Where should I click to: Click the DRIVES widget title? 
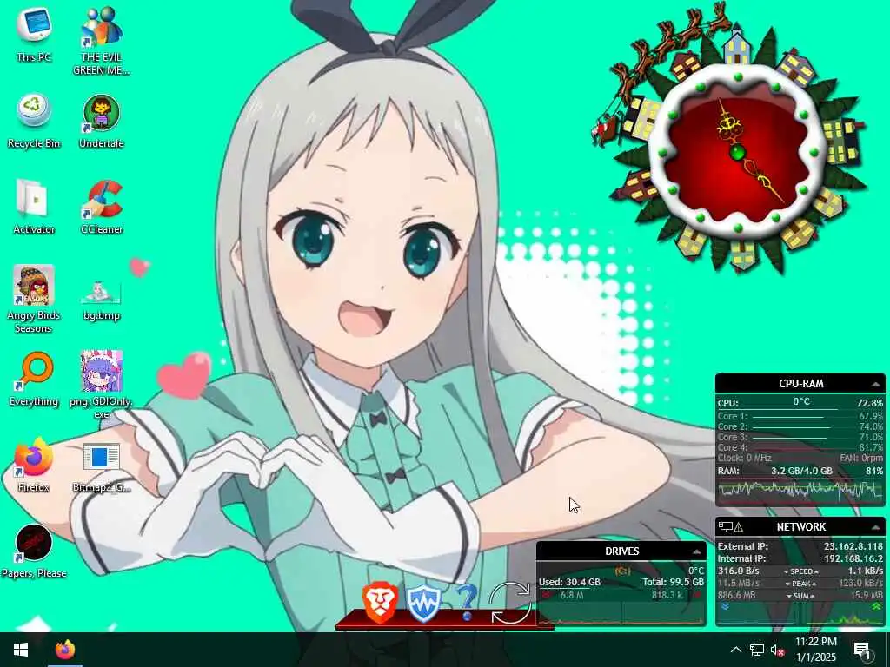point(621,551)
